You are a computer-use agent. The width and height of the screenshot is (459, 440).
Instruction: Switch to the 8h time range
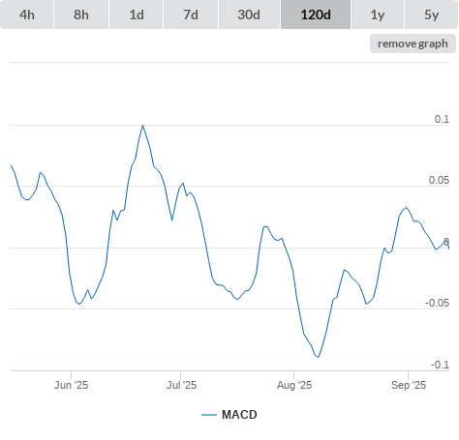coord(81,15)
